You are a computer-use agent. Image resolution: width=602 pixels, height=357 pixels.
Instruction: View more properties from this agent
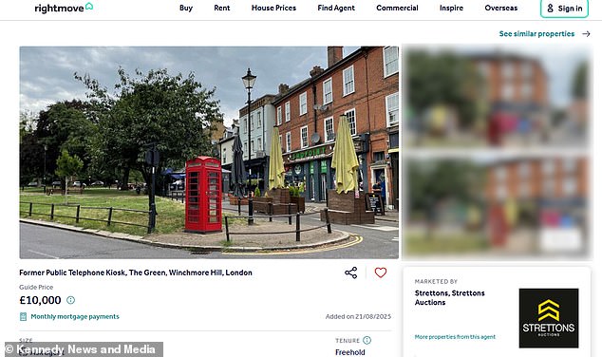[455, 337]
